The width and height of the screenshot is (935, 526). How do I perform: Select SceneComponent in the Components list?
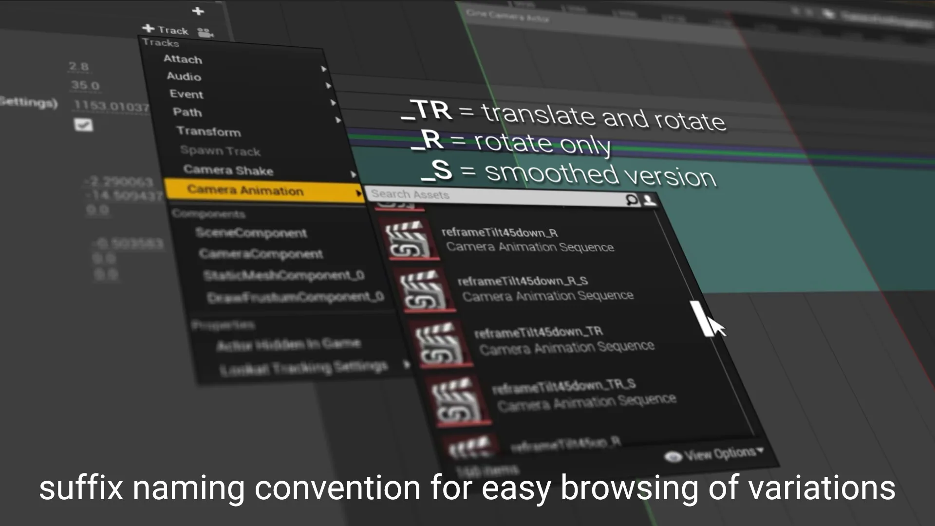(x=251, y=233)
